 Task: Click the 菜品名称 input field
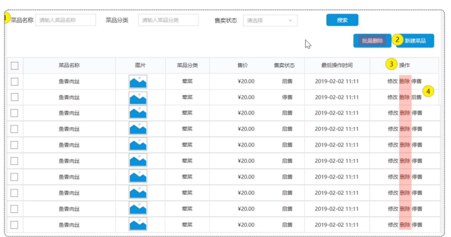66,20
